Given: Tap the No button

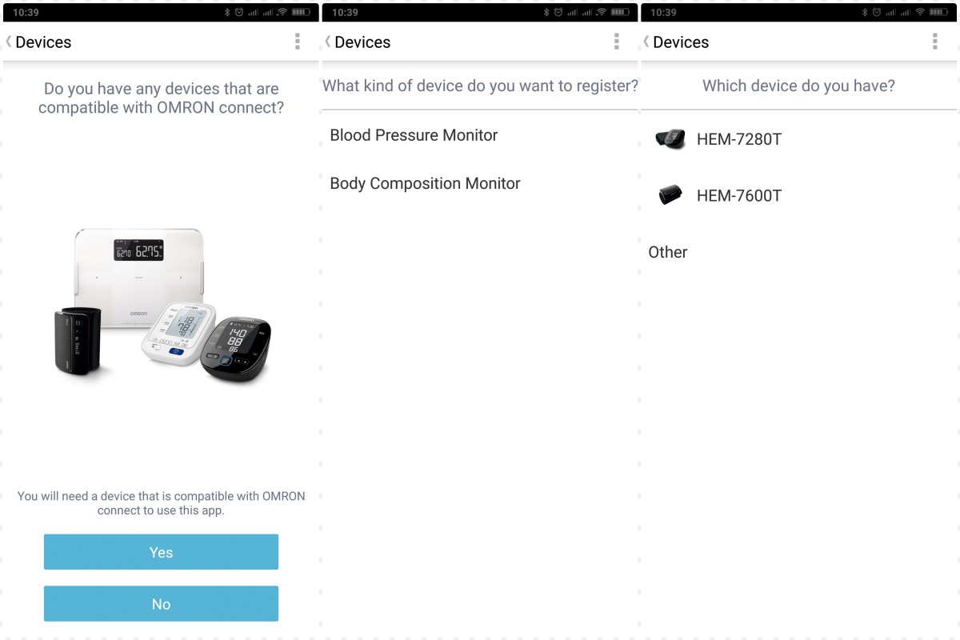Looking at the screenshot, I should pos(161,604).
